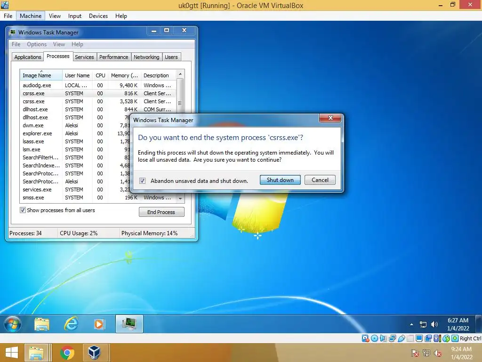Click VirtualBox hard disk activity indicator

tap(365, 338)
